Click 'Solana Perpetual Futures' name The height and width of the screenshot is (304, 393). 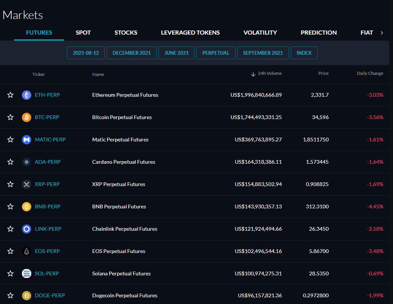pos(121,273)
